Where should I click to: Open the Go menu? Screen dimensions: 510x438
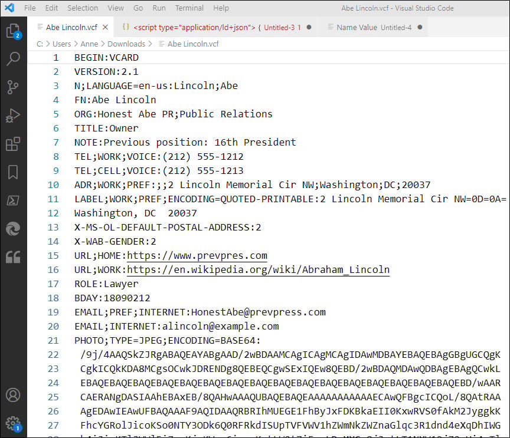138,8
